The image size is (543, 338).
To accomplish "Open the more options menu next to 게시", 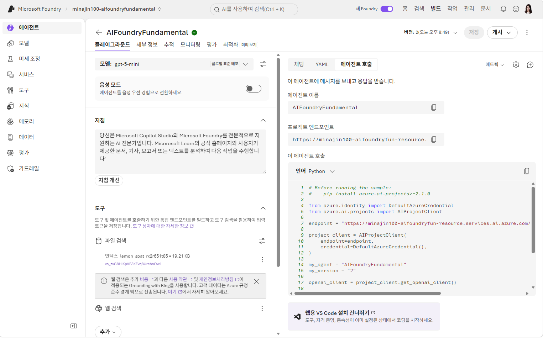I will [x=527, y=32].
